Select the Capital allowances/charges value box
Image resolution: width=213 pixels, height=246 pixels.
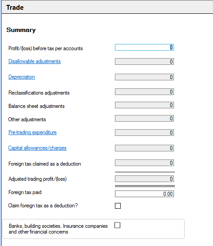[144, 148]
